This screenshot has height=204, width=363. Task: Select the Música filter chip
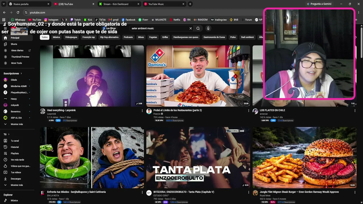[56, 37]
